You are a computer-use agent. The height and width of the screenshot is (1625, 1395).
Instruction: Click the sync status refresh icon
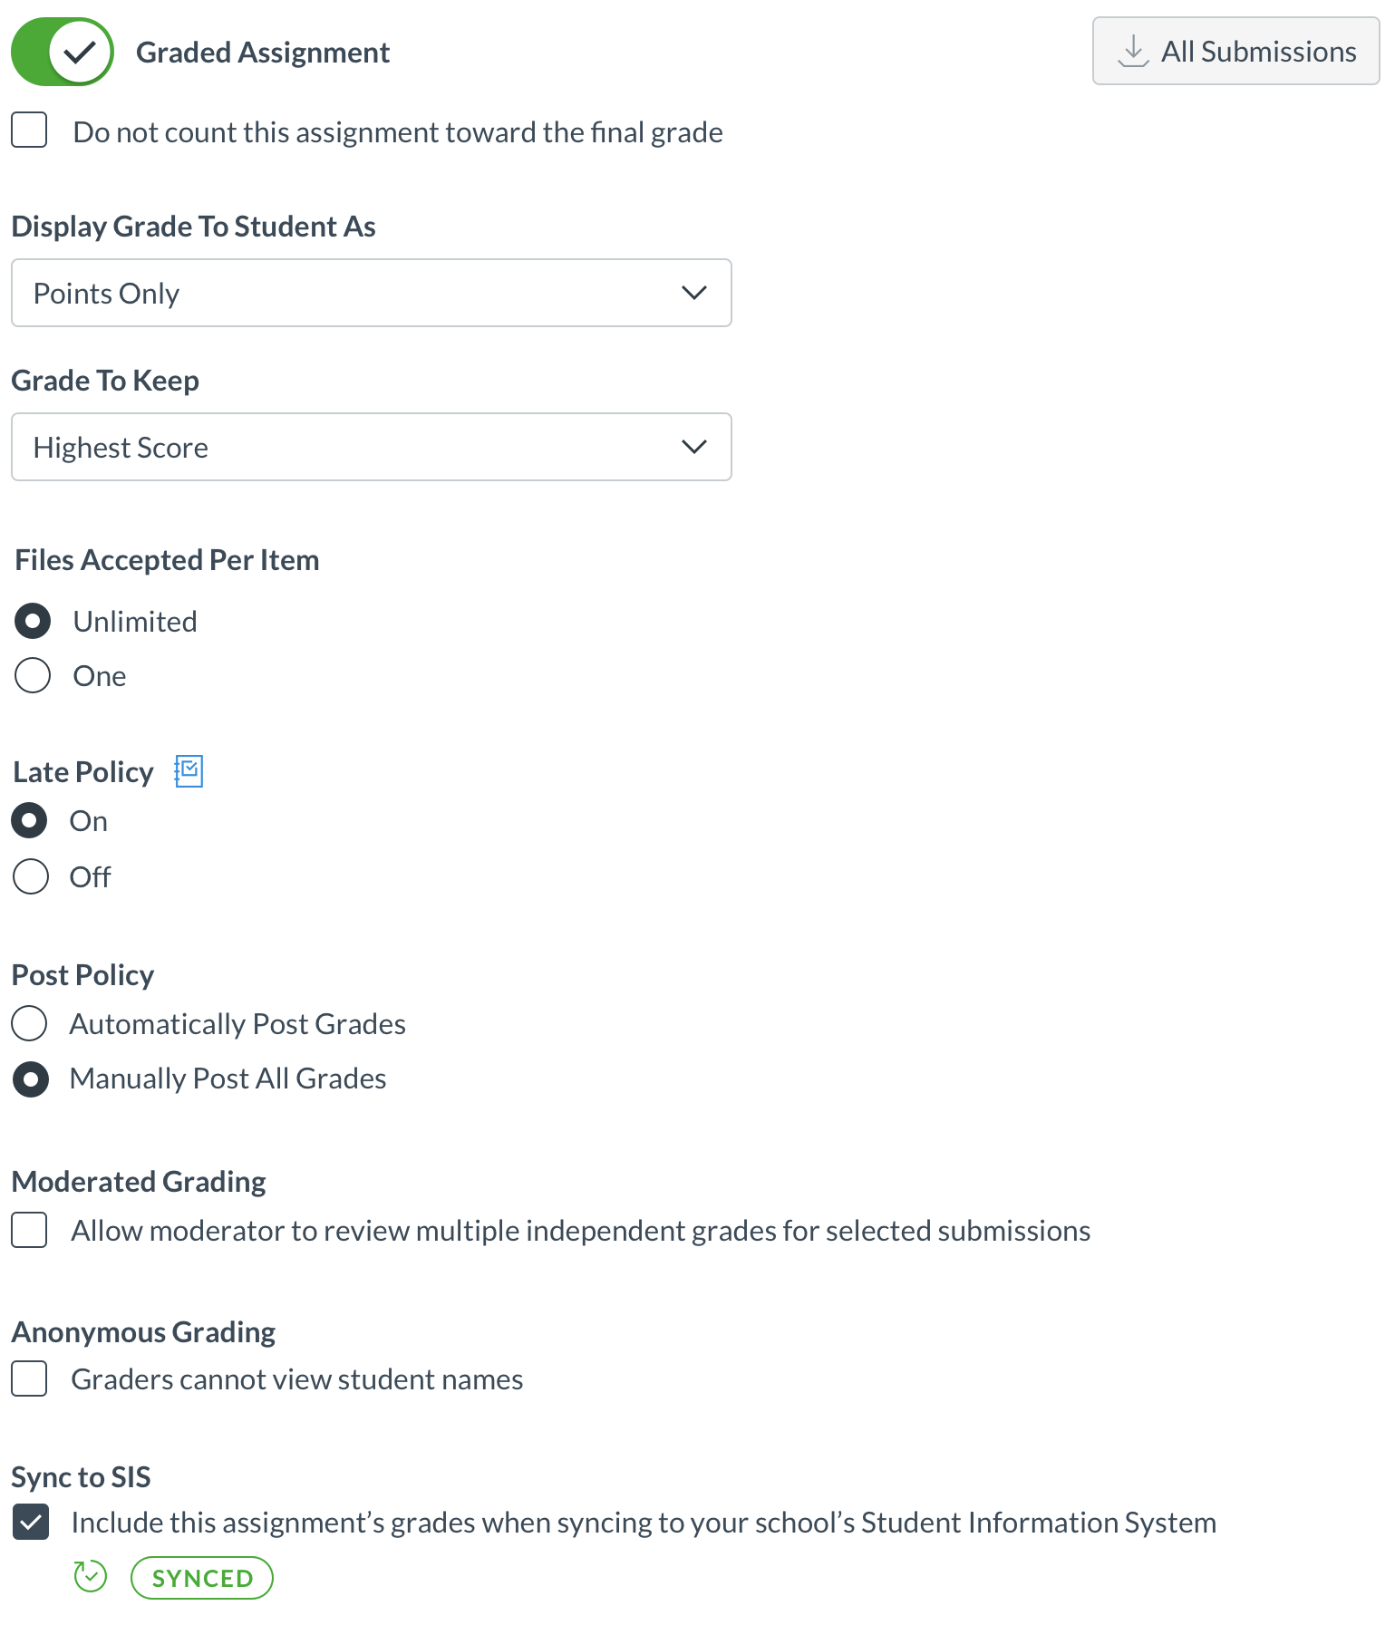[x=91, y=1577]
